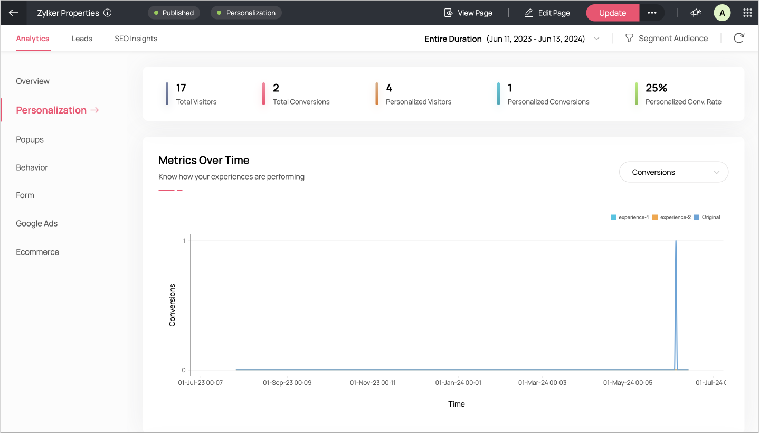Click the refresh analytics icon
This screenshot has height=433, width=759.
coord(739,38)
